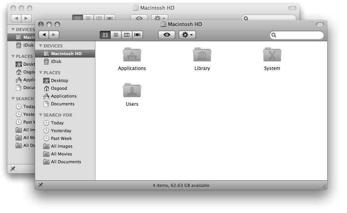Viewport: 347px width, 213px height.
Task: Select iDisk in the sidebar
Action: pyautogui.click(x=56, y=61)
